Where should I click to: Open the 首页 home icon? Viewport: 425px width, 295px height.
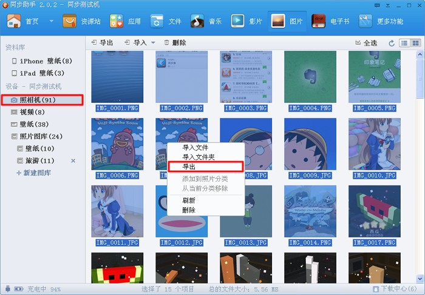tap(14, 21)
